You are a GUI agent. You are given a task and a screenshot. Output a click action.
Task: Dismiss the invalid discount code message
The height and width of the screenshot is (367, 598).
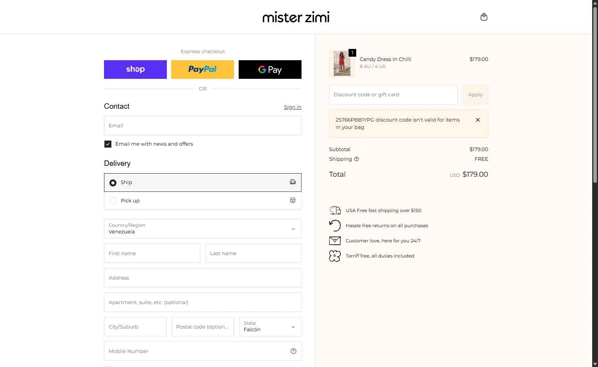point(478,120)
